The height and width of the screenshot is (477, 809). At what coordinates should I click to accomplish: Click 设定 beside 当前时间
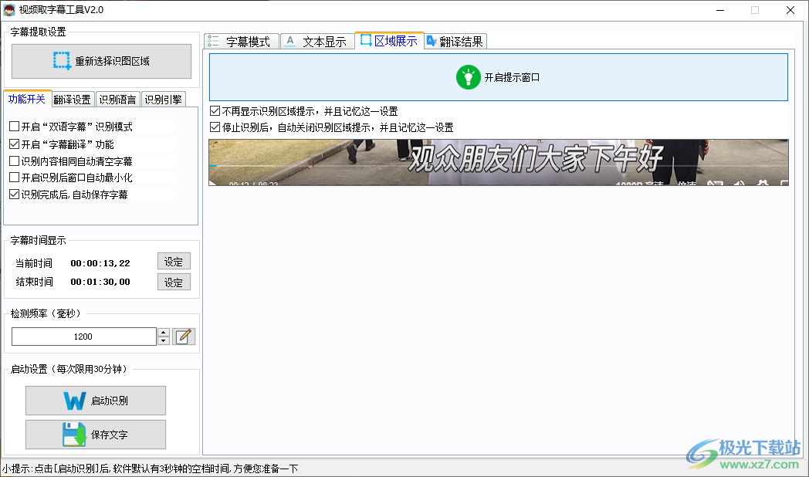174,261
